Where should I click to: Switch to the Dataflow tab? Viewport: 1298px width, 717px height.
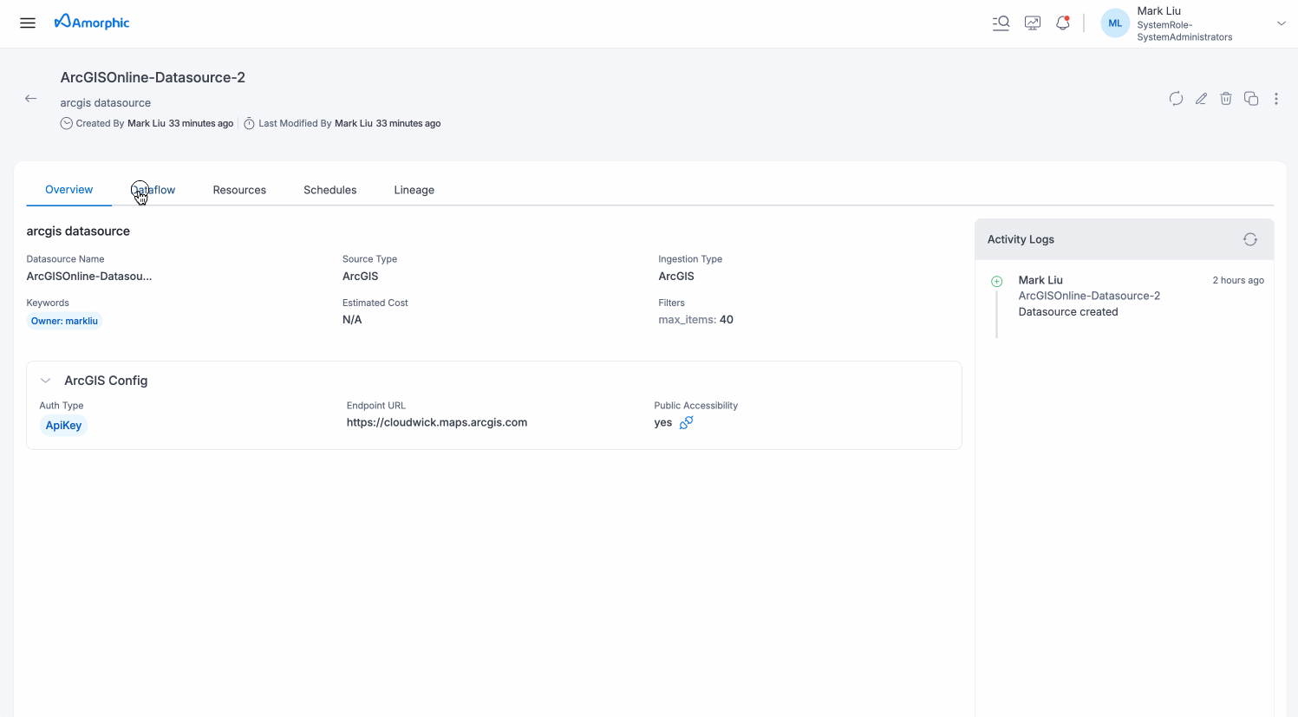click(153, 189)
